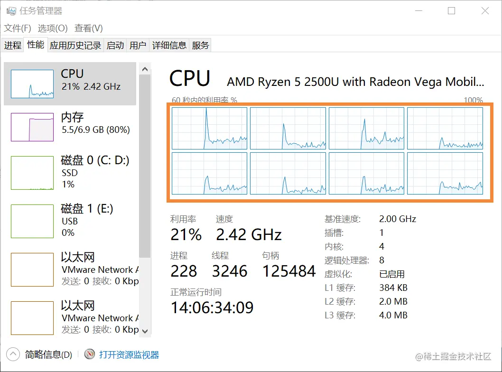The width and height of the screenshot is (502, 372).
Task: Select the first 以太网 VMware network item
Action: pyautogui.click(x=71, y=269)
